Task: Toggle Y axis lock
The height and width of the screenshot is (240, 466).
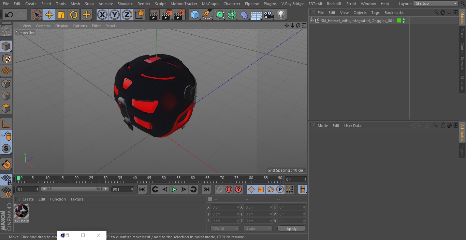Action: pyautogui.click(x=115, y=15)
